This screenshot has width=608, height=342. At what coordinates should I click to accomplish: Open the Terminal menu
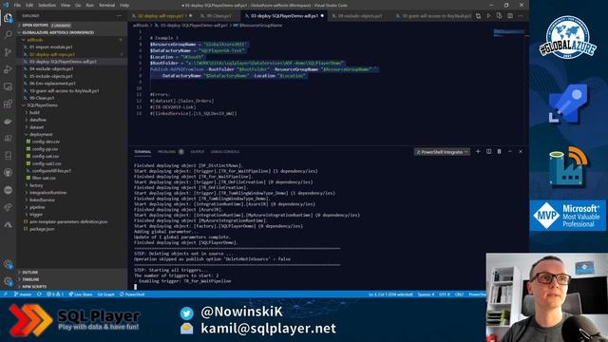(x=106, y=6)
